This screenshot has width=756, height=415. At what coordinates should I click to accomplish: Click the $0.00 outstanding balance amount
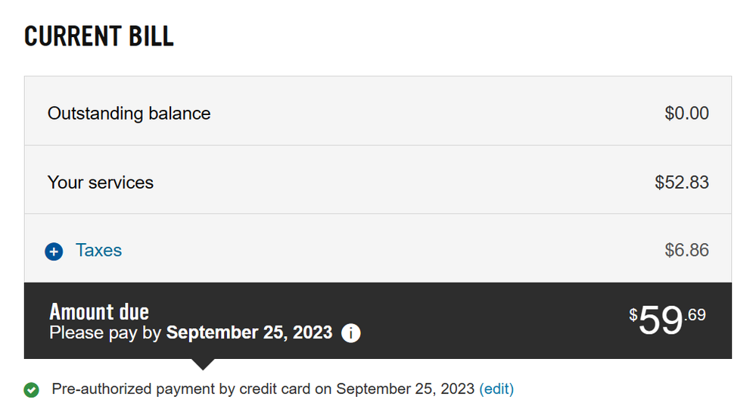pos(686,114)
